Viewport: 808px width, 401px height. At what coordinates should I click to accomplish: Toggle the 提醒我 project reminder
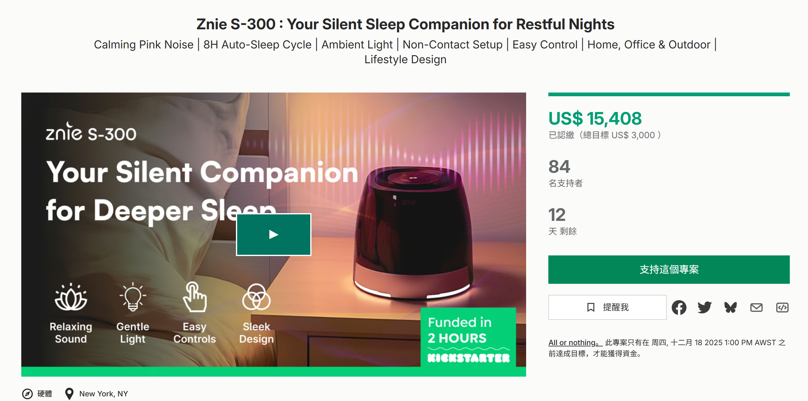tap(607, 308)
